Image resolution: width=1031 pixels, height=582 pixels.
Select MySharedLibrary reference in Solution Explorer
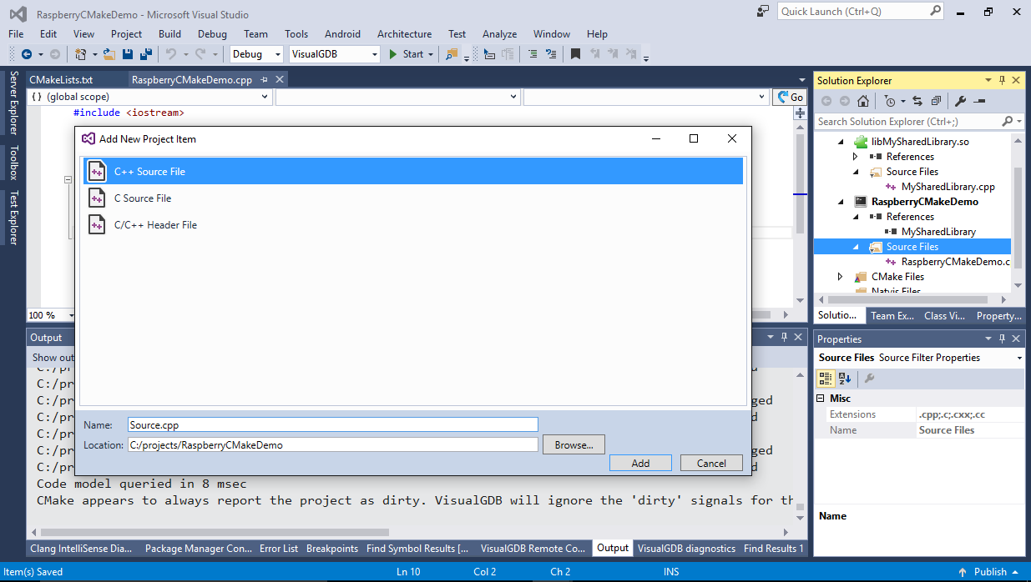[938, 232]
